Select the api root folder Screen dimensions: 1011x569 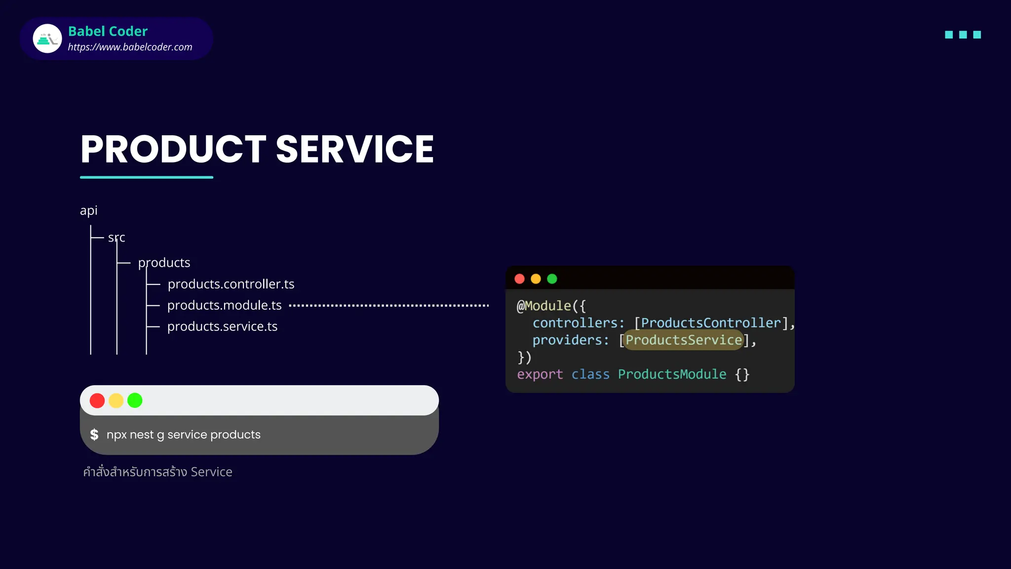point(89,210)
